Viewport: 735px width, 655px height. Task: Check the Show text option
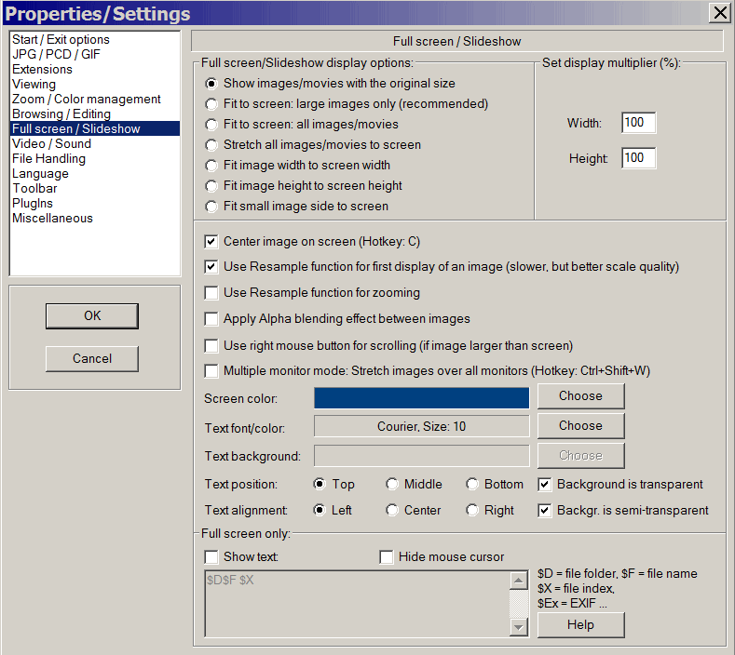pyautogui.click(x=211, y=557)
